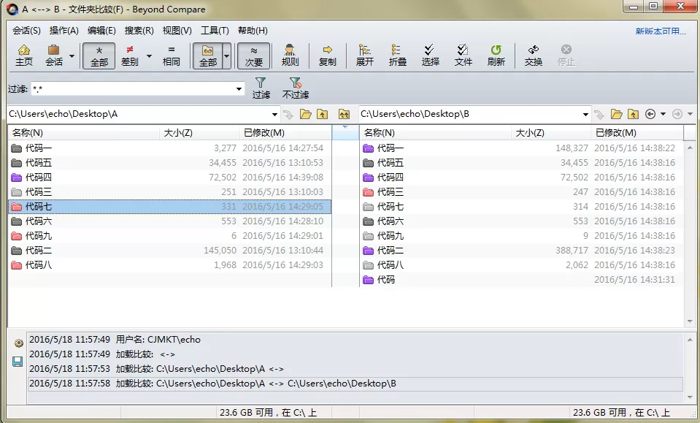Click the left browse folder icon

pyautogui.click(x=305, y=115)
